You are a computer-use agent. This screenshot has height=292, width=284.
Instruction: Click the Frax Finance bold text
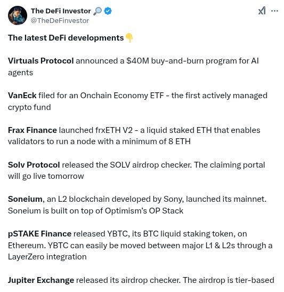coord(33,130)
